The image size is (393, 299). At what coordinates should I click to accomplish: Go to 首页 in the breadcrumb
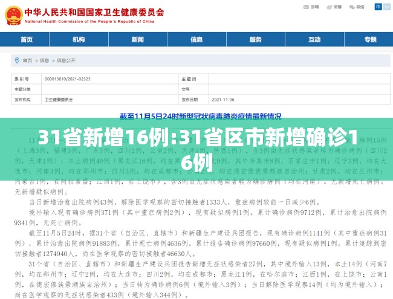click(28, 60)
